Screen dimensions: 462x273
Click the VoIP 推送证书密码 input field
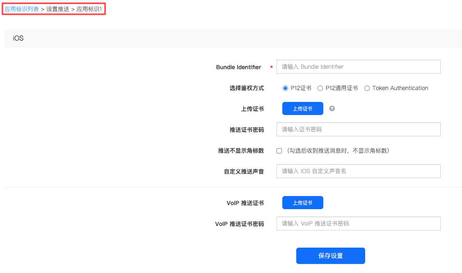tap(358, 223)
